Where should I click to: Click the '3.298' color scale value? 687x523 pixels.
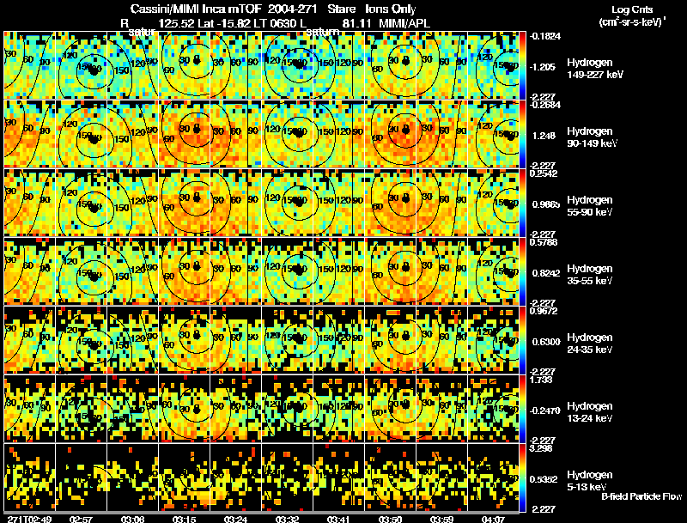pos(541,448)
